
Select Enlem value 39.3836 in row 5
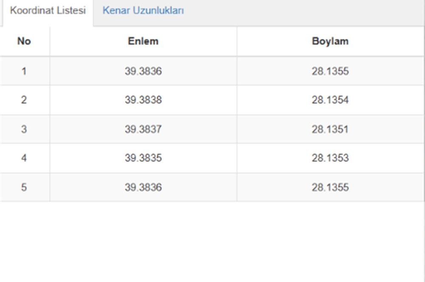[x=143, y=187]
